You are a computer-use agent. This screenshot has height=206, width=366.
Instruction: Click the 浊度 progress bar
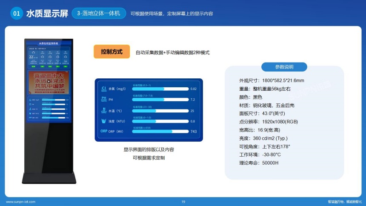160,121
